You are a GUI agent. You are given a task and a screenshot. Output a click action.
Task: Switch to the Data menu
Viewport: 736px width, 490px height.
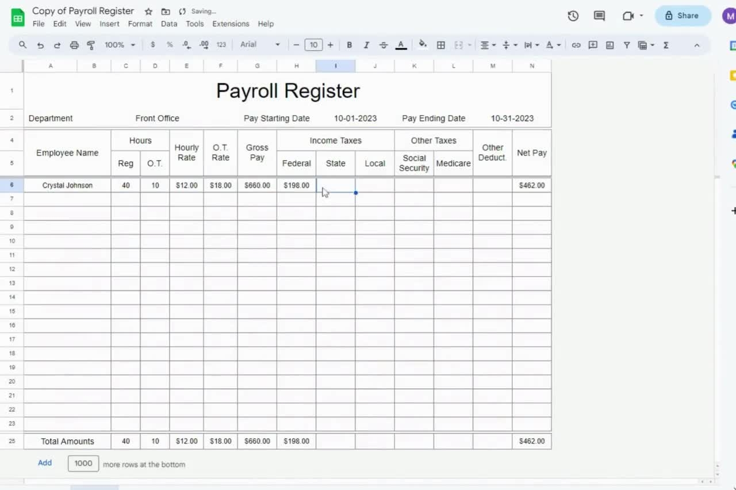(168, 24)
